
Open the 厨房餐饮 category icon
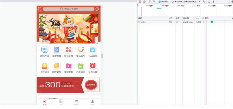[x=57, y=66]
